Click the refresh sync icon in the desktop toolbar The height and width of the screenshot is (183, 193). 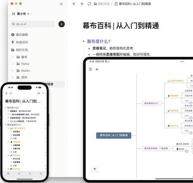[x=89, y=4]
